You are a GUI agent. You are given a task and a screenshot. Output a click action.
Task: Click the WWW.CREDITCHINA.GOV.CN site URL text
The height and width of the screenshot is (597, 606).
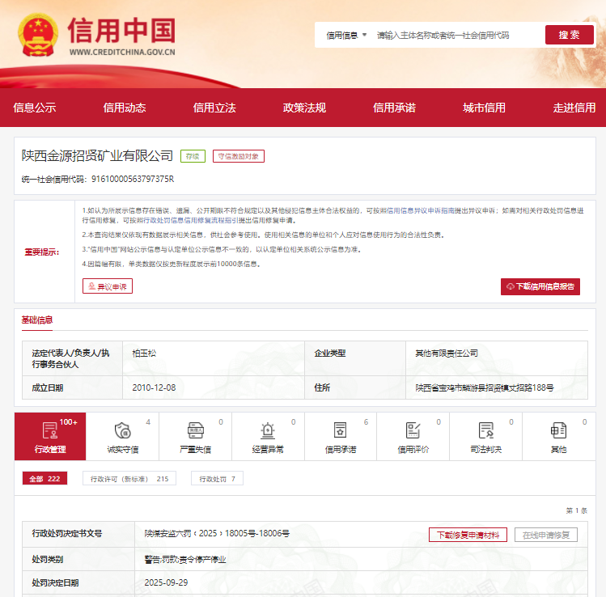click(122, 52)
